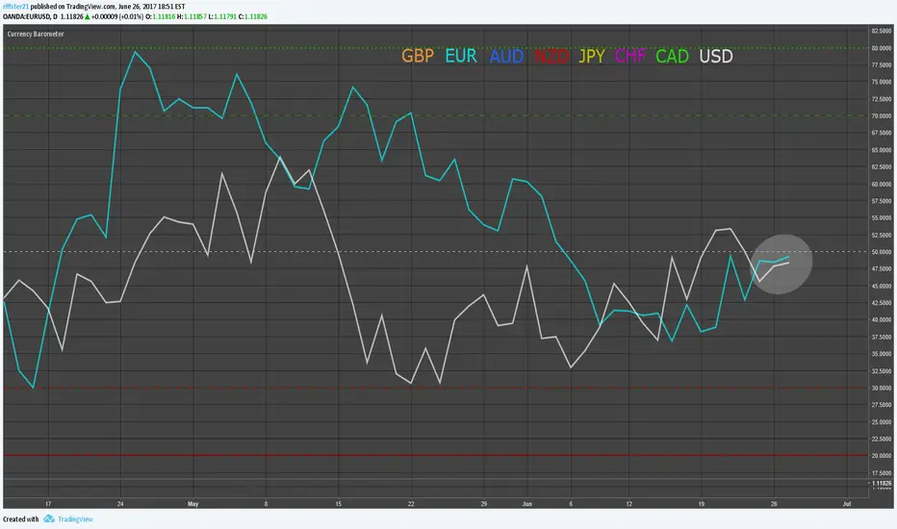Click the 26 date axis label
The height and width of the screenshot is (529, 897).
coord(774,504)
